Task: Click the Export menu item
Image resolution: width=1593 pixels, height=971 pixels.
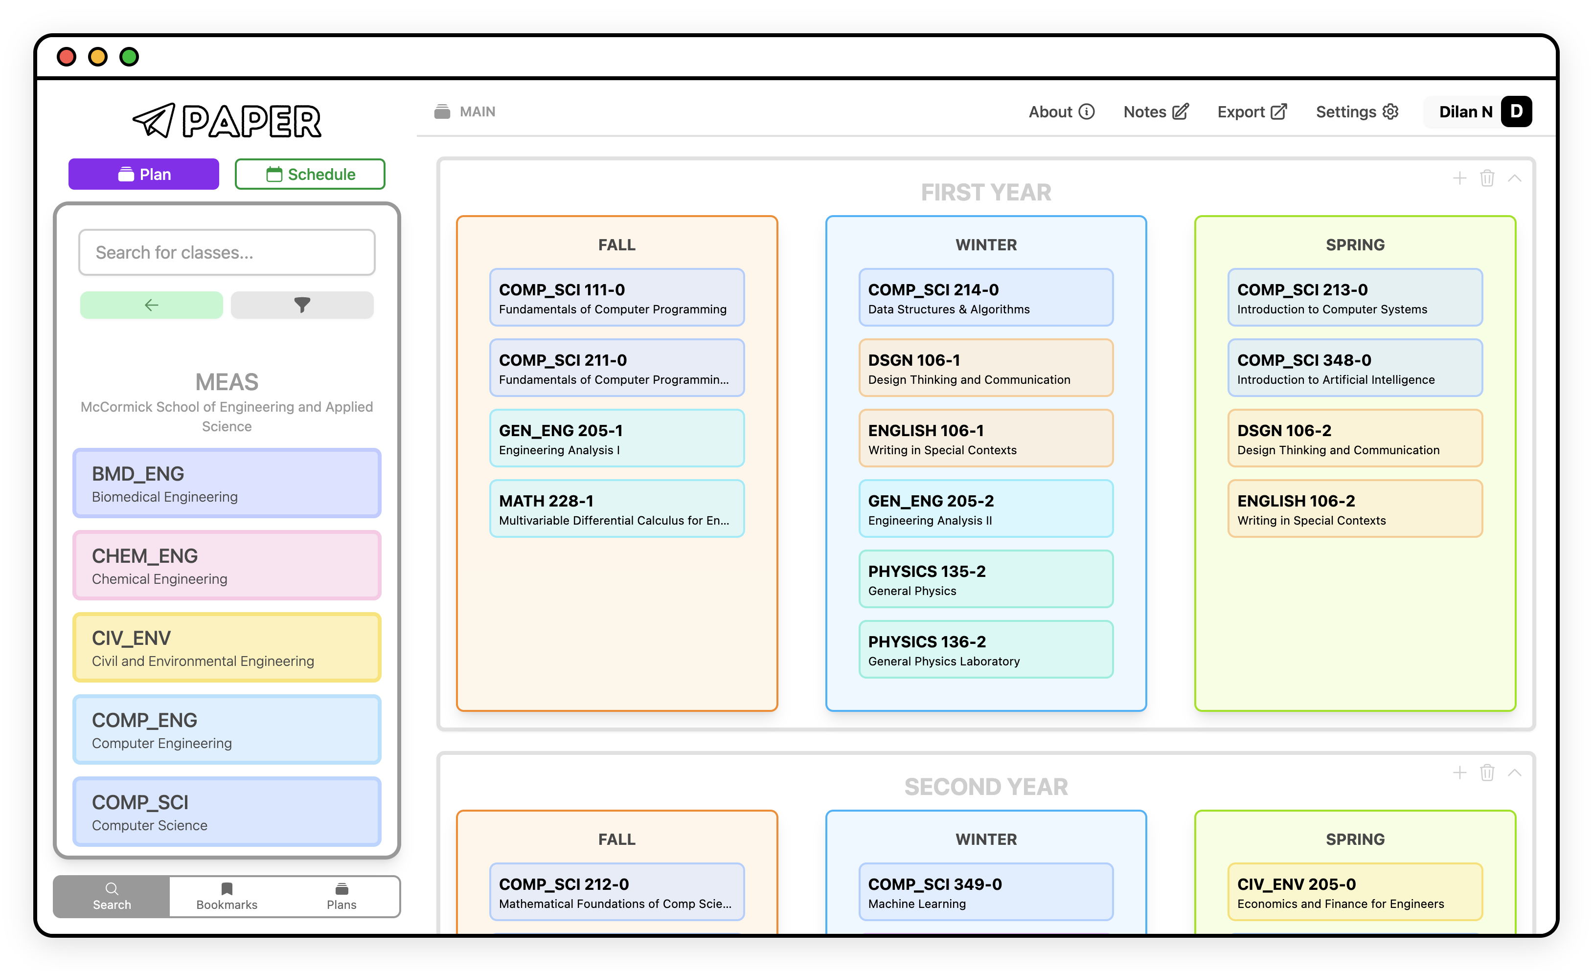Action: pyautogui.click(x=1252, y=112)
